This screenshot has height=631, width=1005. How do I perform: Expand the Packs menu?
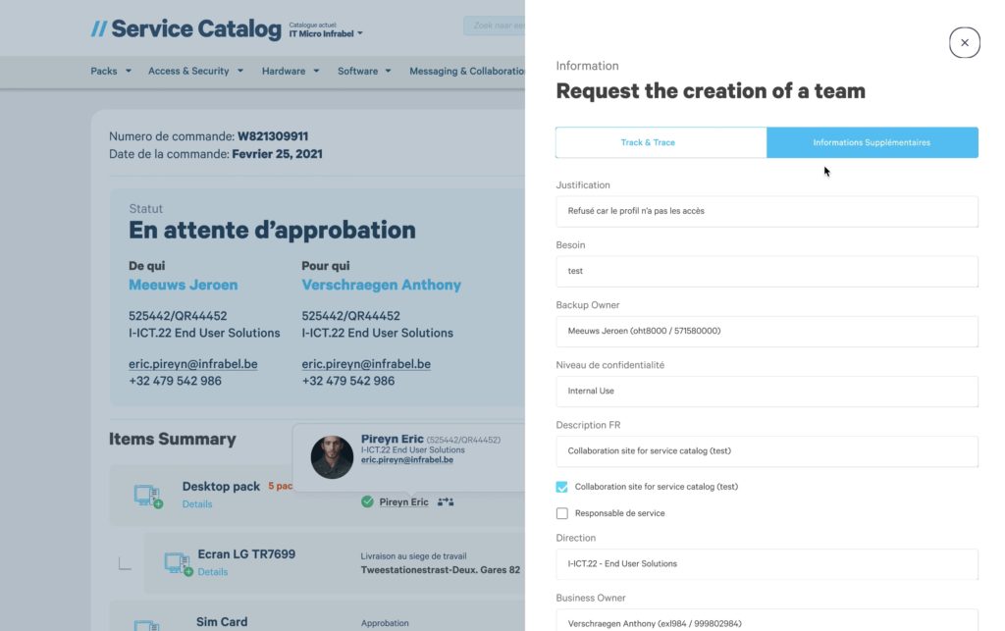tap(111, 71)
